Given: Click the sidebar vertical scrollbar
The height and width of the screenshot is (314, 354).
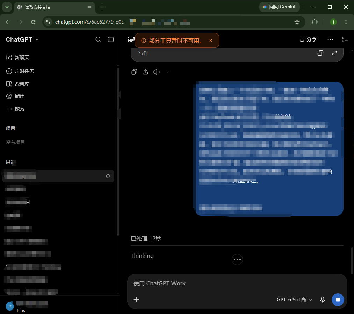Looking at the screenshot, I should [118, 151].
